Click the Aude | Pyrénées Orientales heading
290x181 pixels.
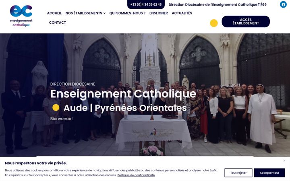125,108
